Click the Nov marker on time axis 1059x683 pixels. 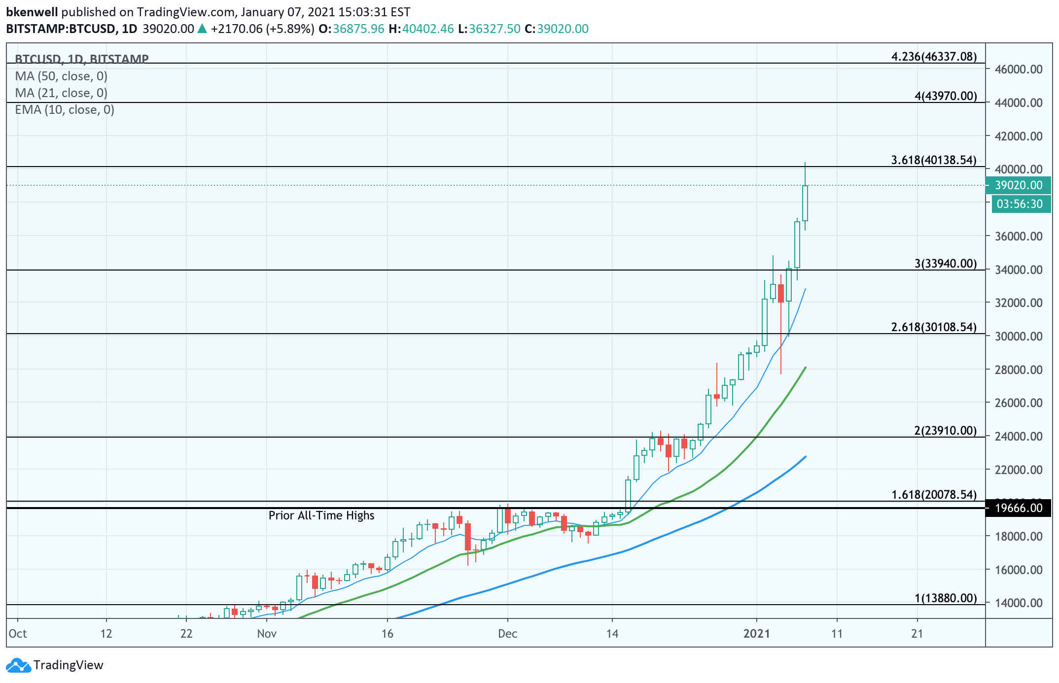pyautogui.click(x=267, y=634)
